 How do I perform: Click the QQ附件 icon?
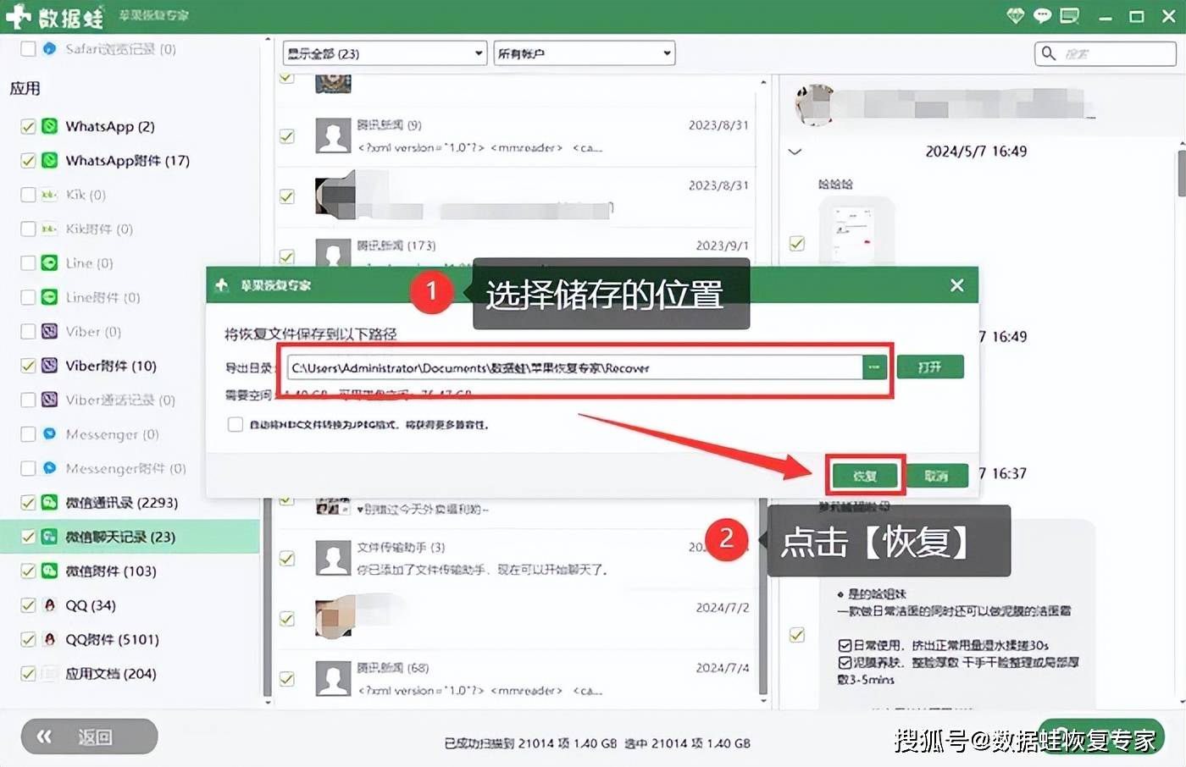(50, 639)
